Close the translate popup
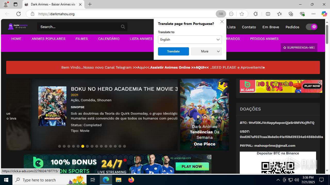 [222, 22]
